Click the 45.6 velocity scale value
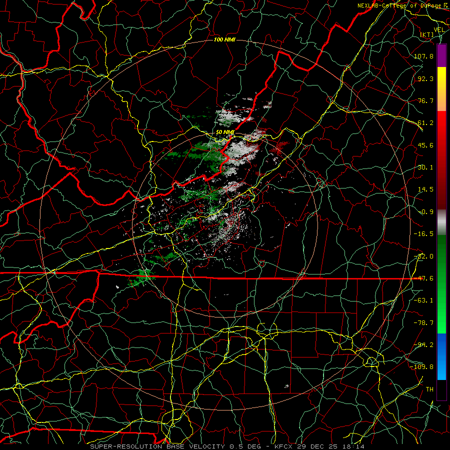The height and width of the screenshot is (450, 450). tap(425, 145)
